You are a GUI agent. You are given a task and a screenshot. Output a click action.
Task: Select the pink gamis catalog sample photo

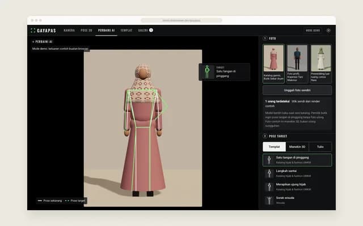tap(273, 63)
